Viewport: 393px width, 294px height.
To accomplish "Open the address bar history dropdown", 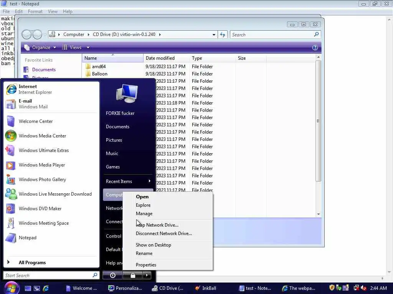I will (x=214, y=34).
